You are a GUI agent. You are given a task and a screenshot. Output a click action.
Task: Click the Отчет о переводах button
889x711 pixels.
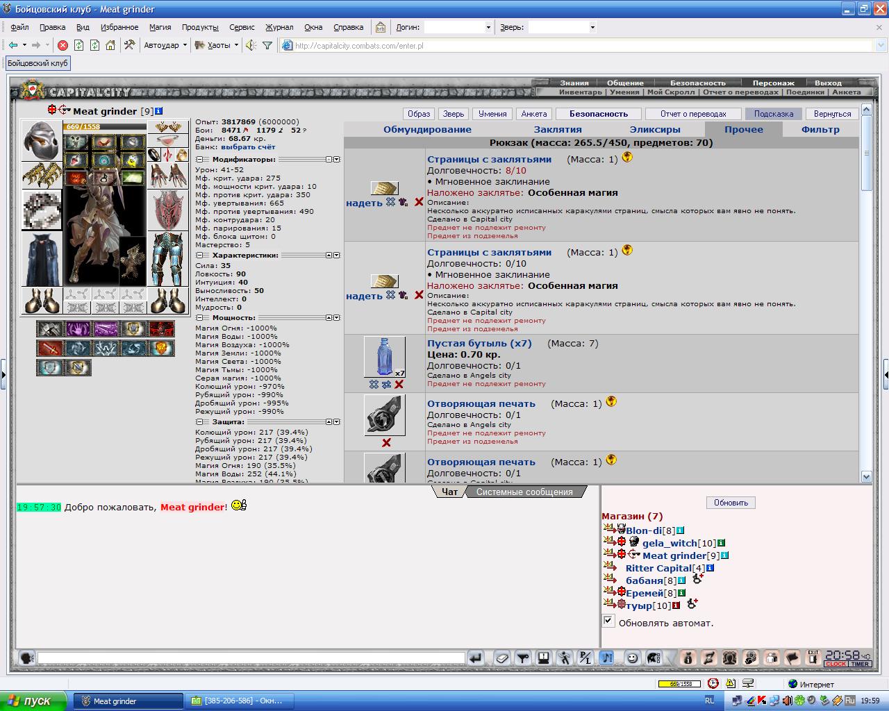click(692, 114)
